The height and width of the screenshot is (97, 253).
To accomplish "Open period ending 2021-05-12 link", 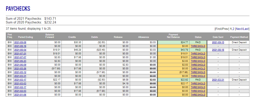I will pyautogui.click(x=20, y=72).
